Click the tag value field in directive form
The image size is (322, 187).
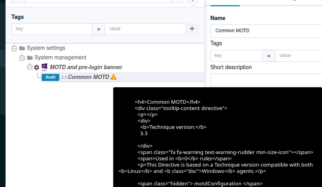(299, 55)
